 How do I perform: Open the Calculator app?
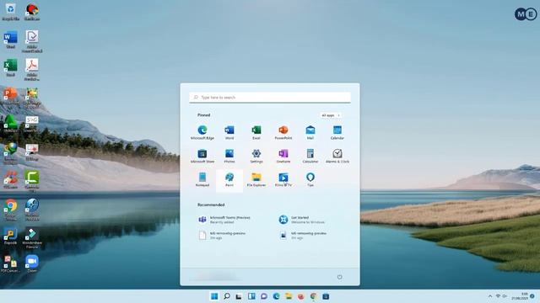[x=310, y=156]
